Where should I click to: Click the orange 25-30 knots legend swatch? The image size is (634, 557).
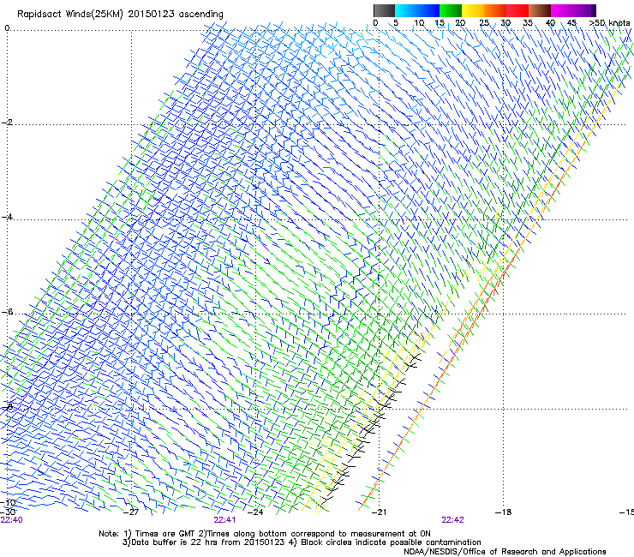point(495,10)
